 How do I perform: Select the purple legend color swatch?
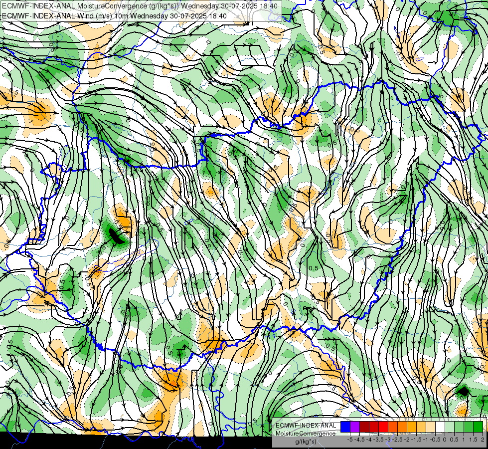tap(355, 427)
